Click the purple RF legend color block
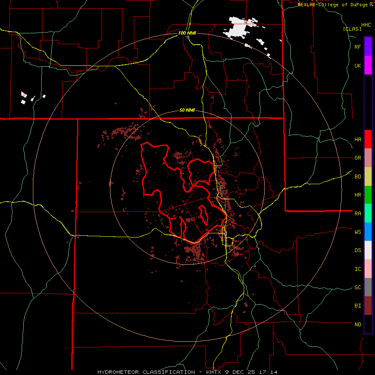Image resolution: width=375 pixels, height=375 pixels. 368,47
